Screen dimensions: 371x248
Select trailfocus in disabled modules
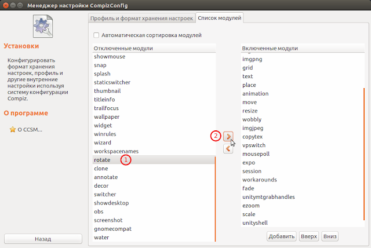coord(154,108)
